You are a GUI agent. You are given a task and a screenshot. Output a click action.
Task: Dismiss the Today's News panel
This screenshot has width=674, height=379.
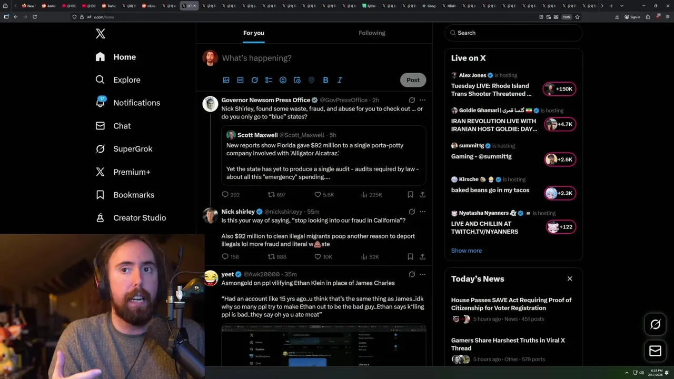coord(570,278)
